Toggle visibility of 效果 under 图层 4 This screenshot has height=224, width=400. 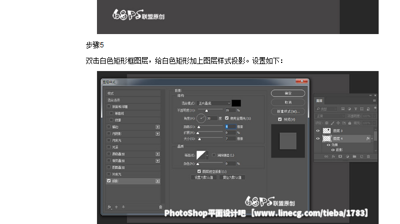click(x=328, y=145)
